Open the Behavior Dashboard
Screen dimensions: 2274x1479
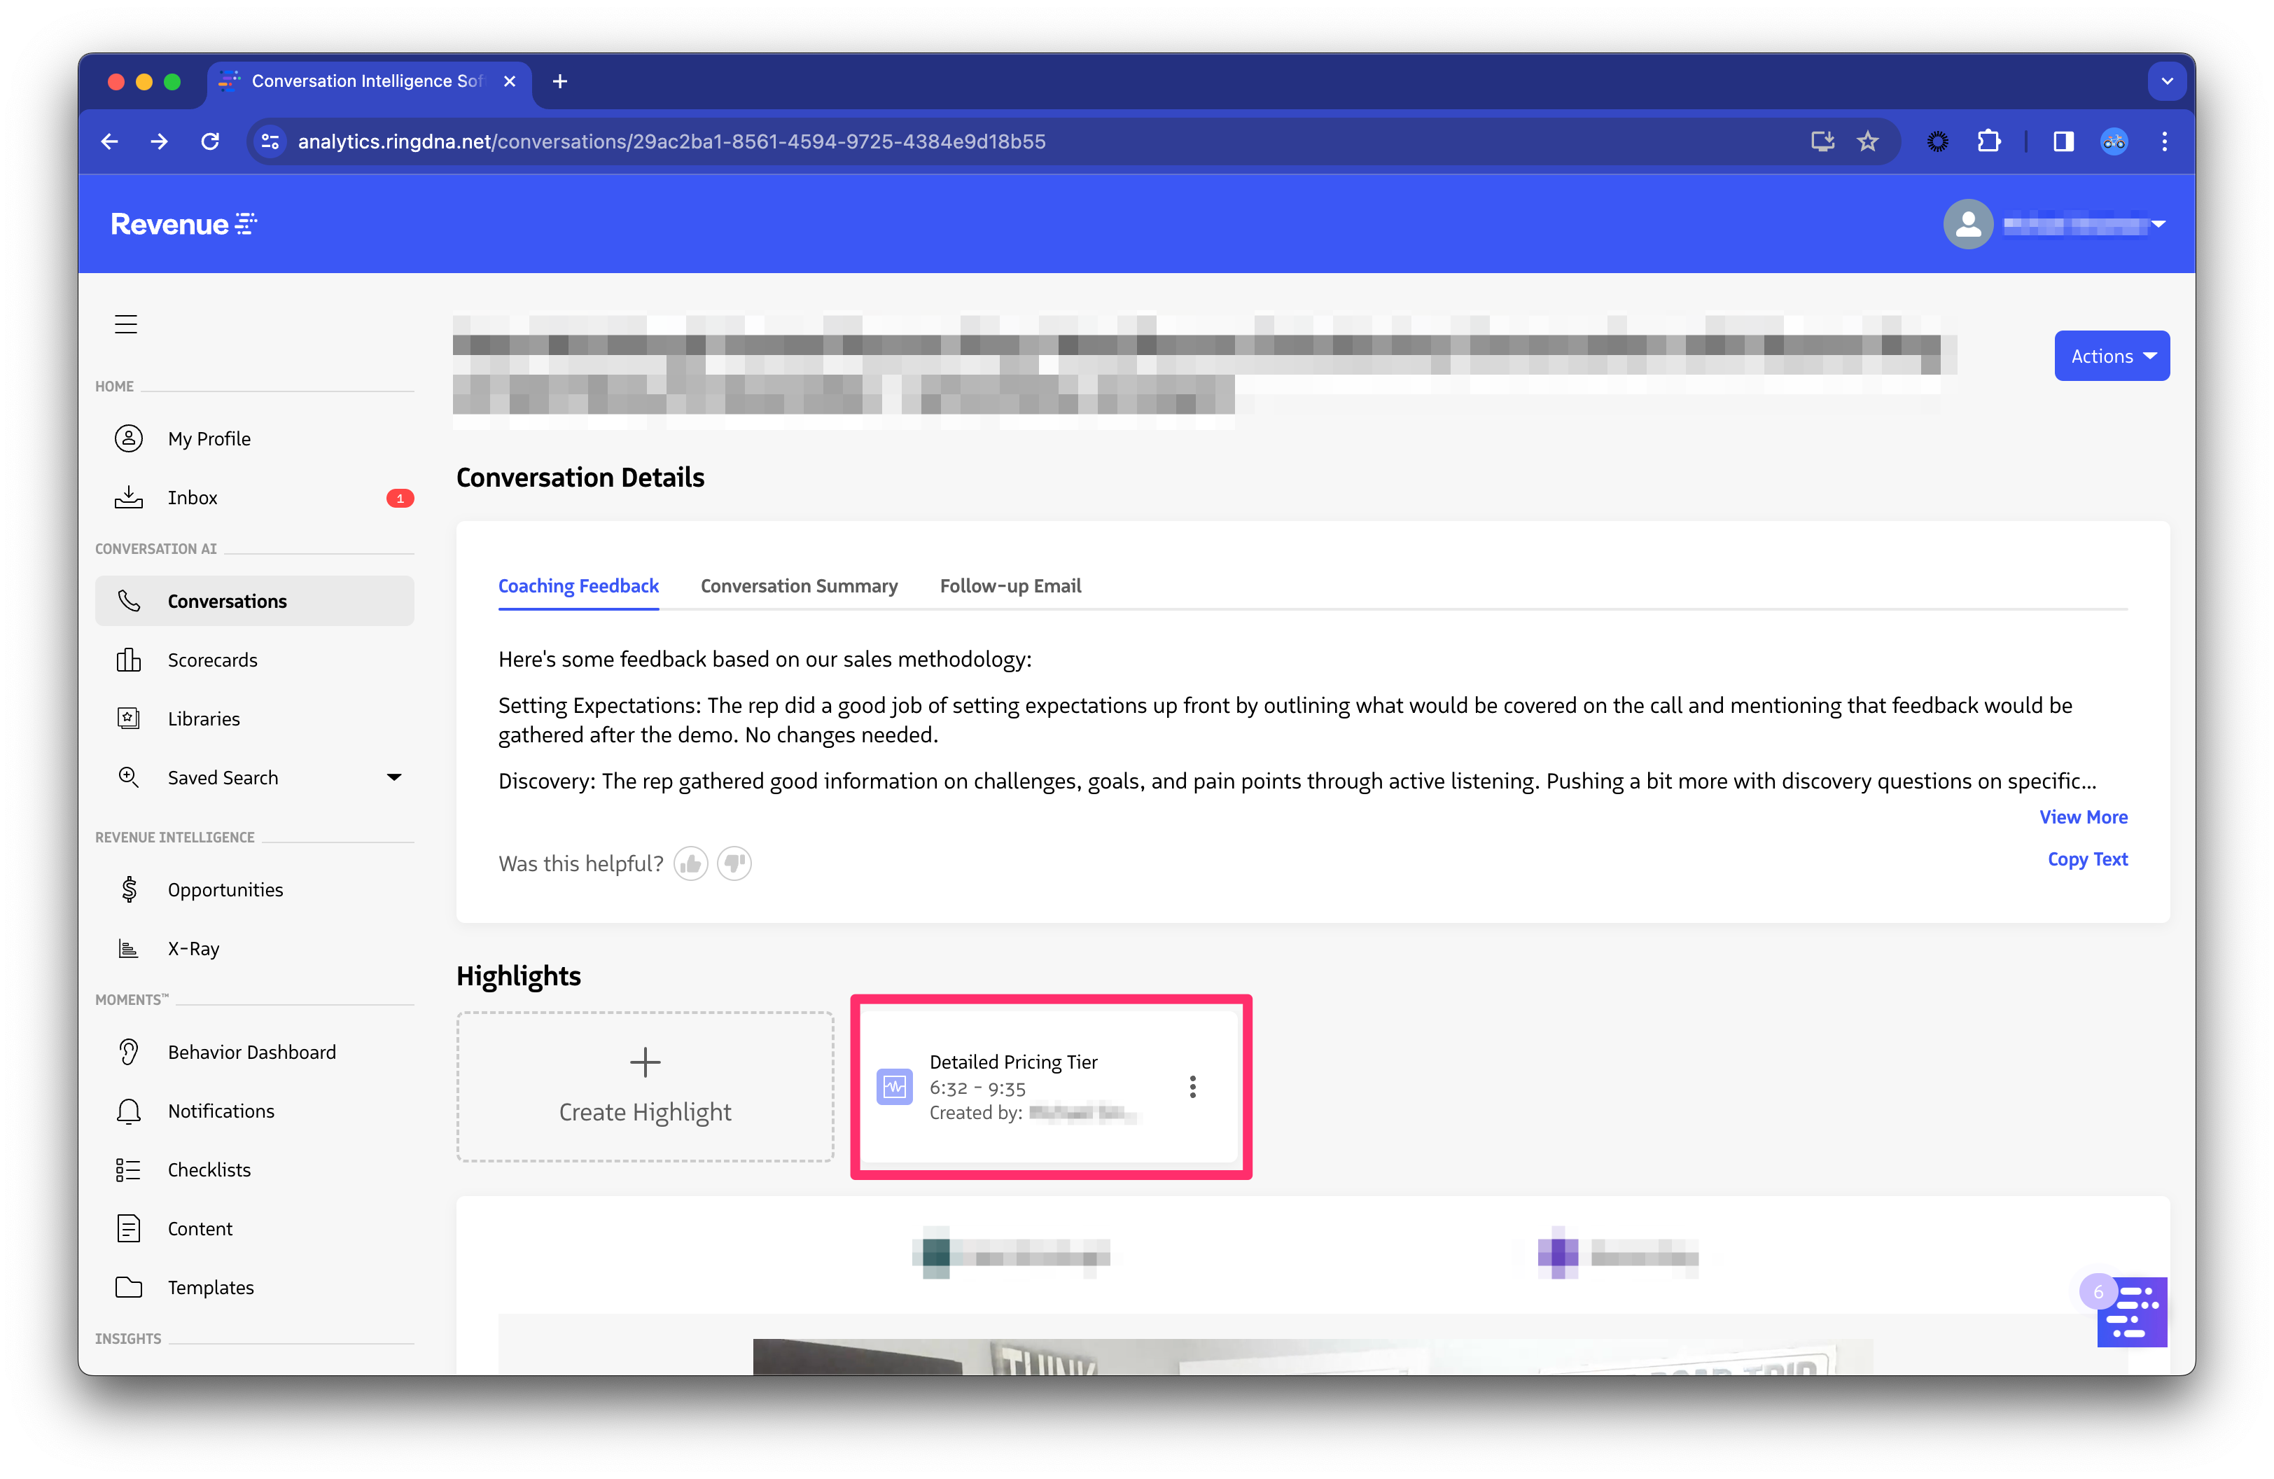(251, 1051)
